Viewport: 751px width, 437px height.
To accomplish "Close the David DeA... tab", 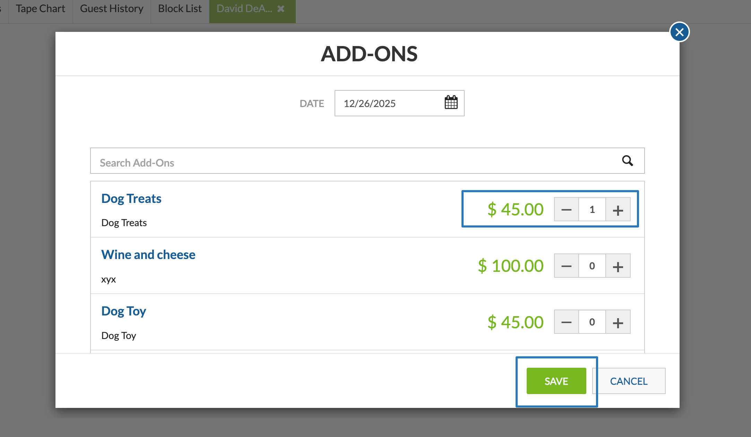I will (281, 9).
